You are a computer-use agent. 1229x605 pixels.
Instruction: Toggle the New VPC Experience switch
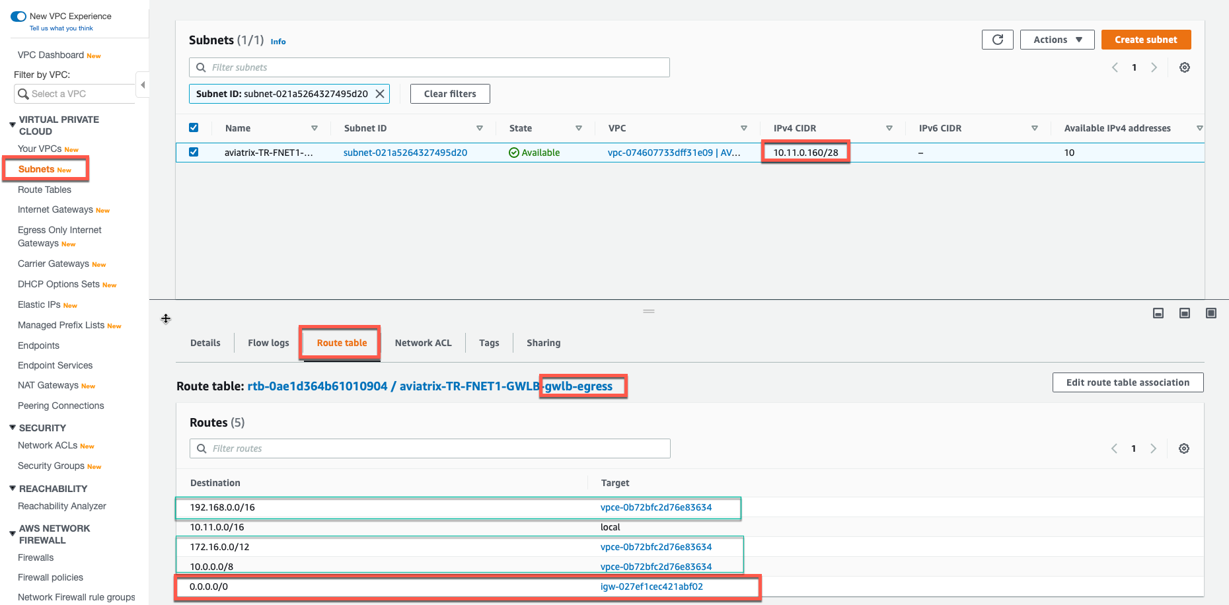(19, 17)
